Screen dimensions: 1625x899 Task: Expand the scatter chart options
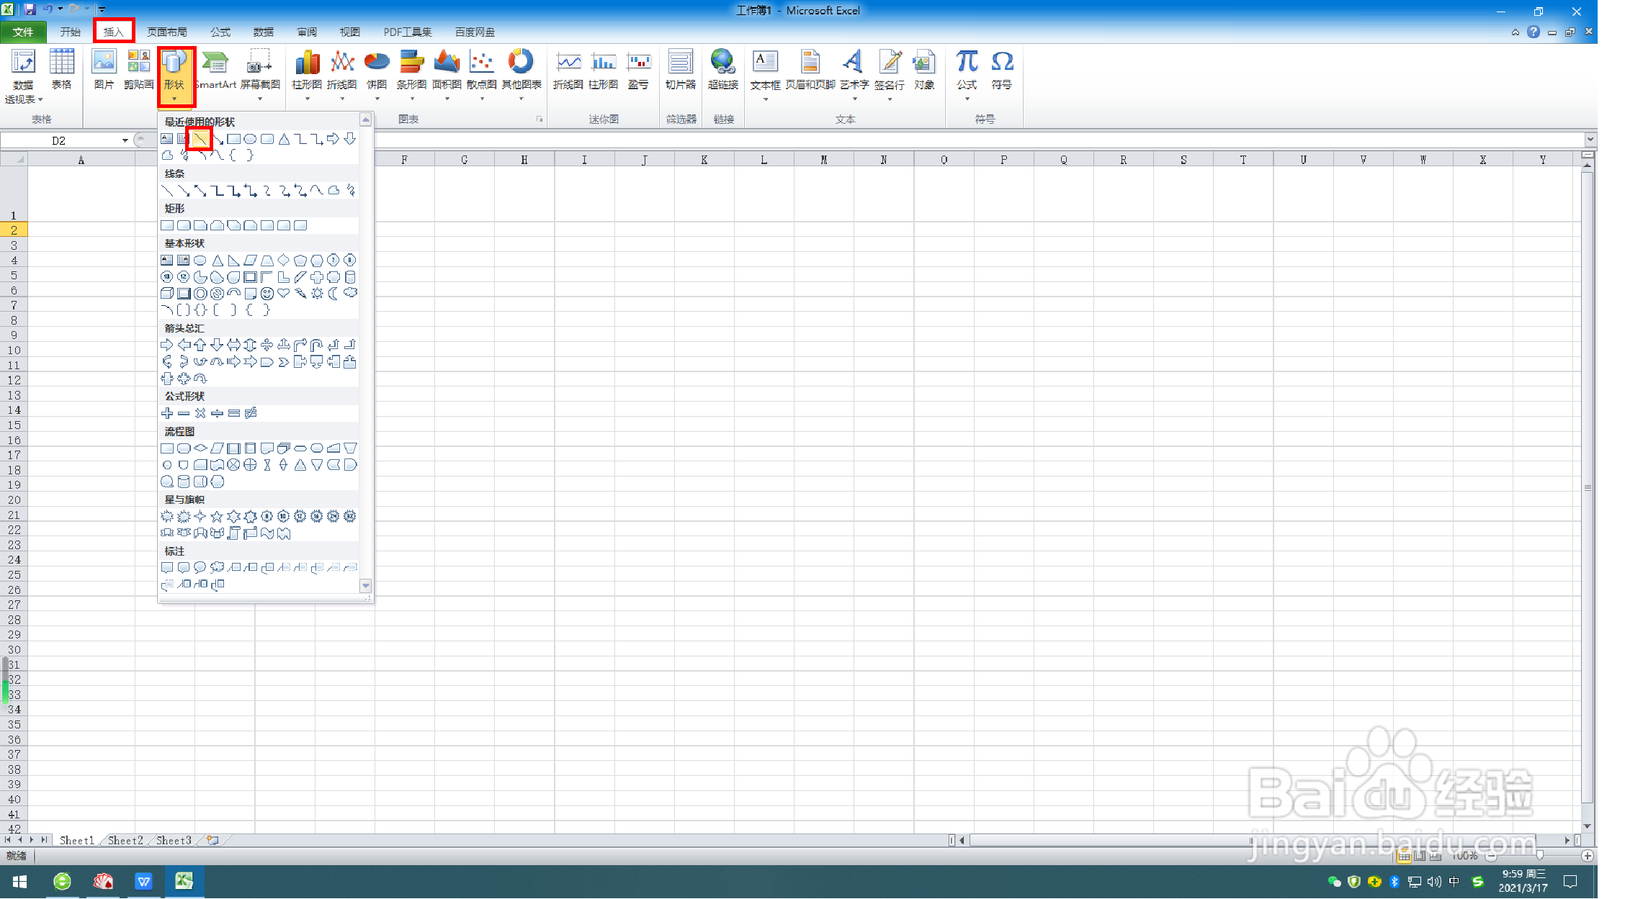[481, 75]
